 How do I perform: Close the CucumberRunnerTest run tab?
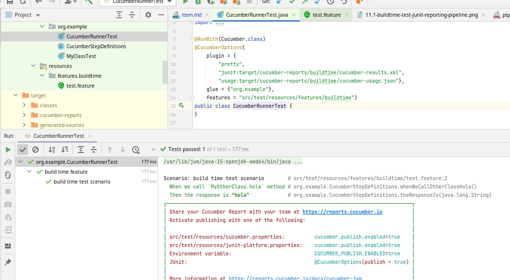coord(89,136)
